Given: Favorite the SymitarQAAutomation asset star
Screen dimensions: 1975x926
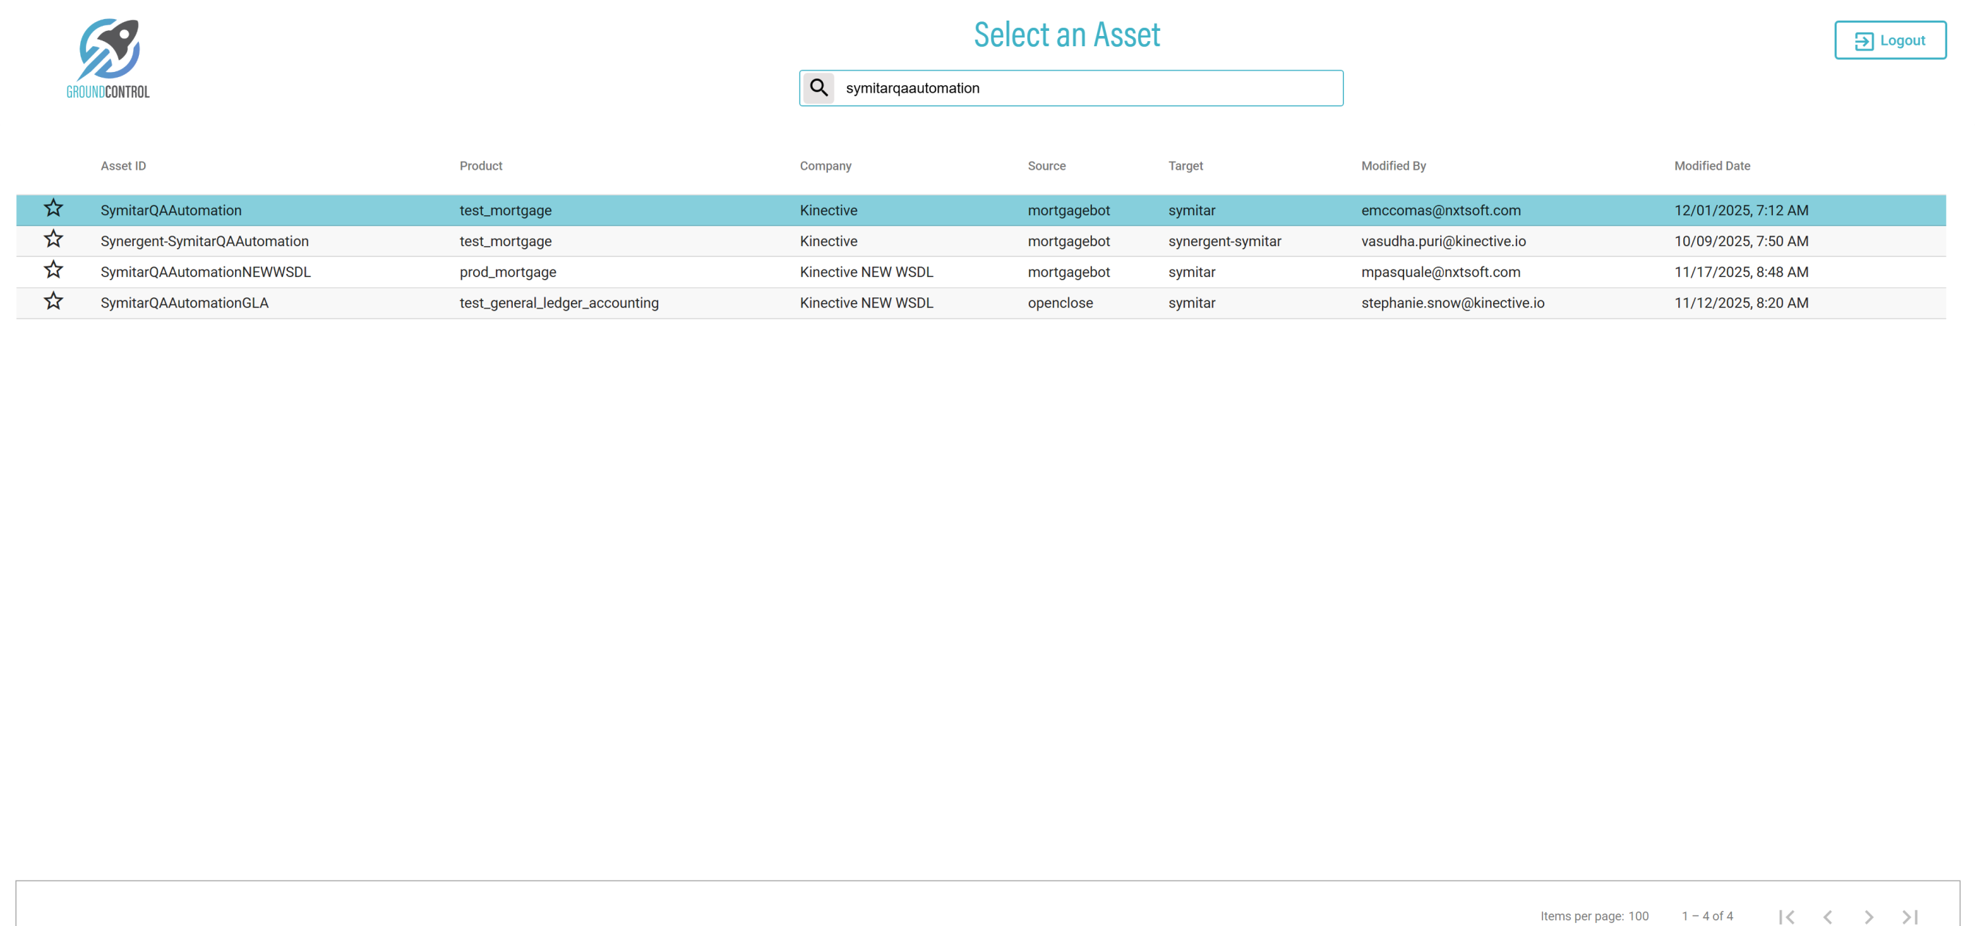Looking at the screenshot, I should 53,209.
